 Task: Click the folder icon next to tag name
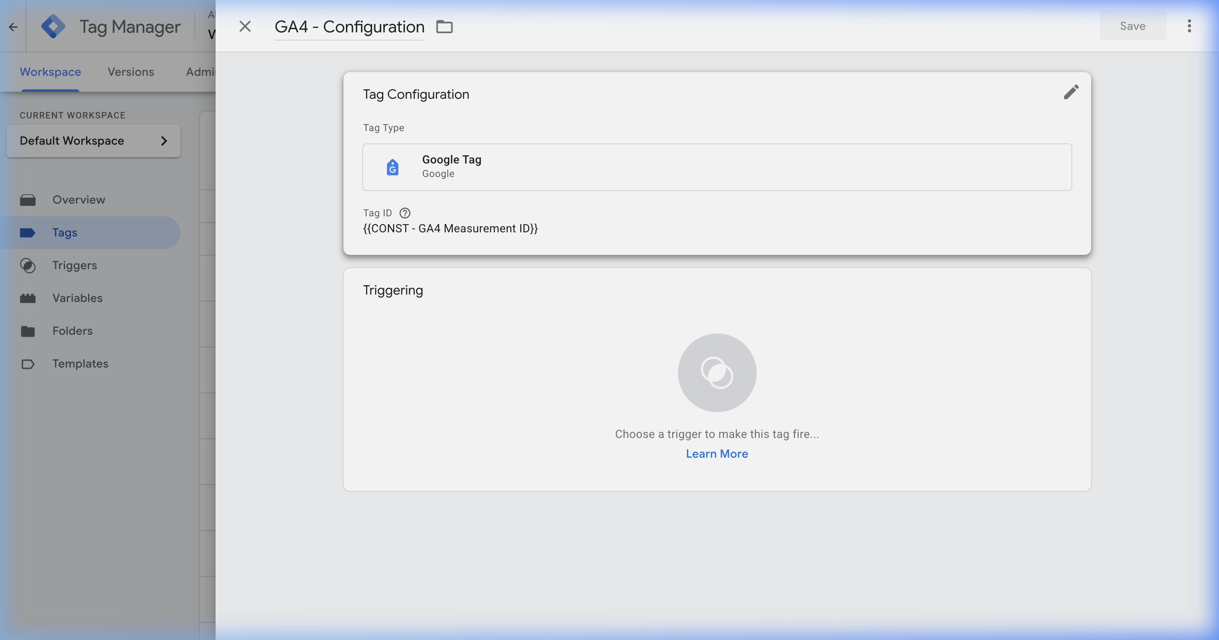coord(444,27)
